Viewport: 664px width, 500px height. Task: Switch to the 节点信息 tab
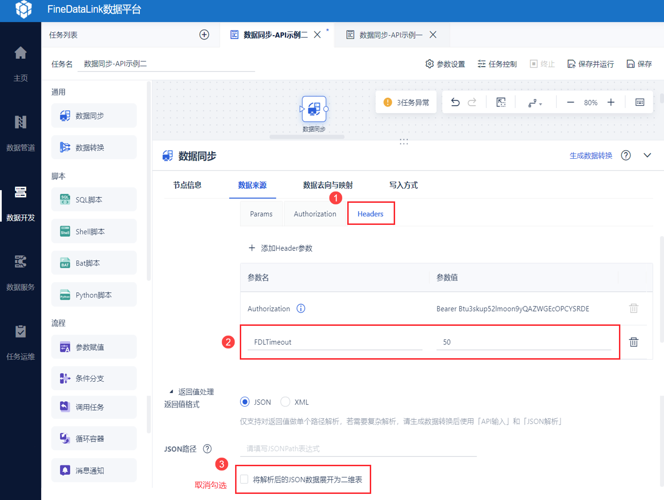(187, 185)
